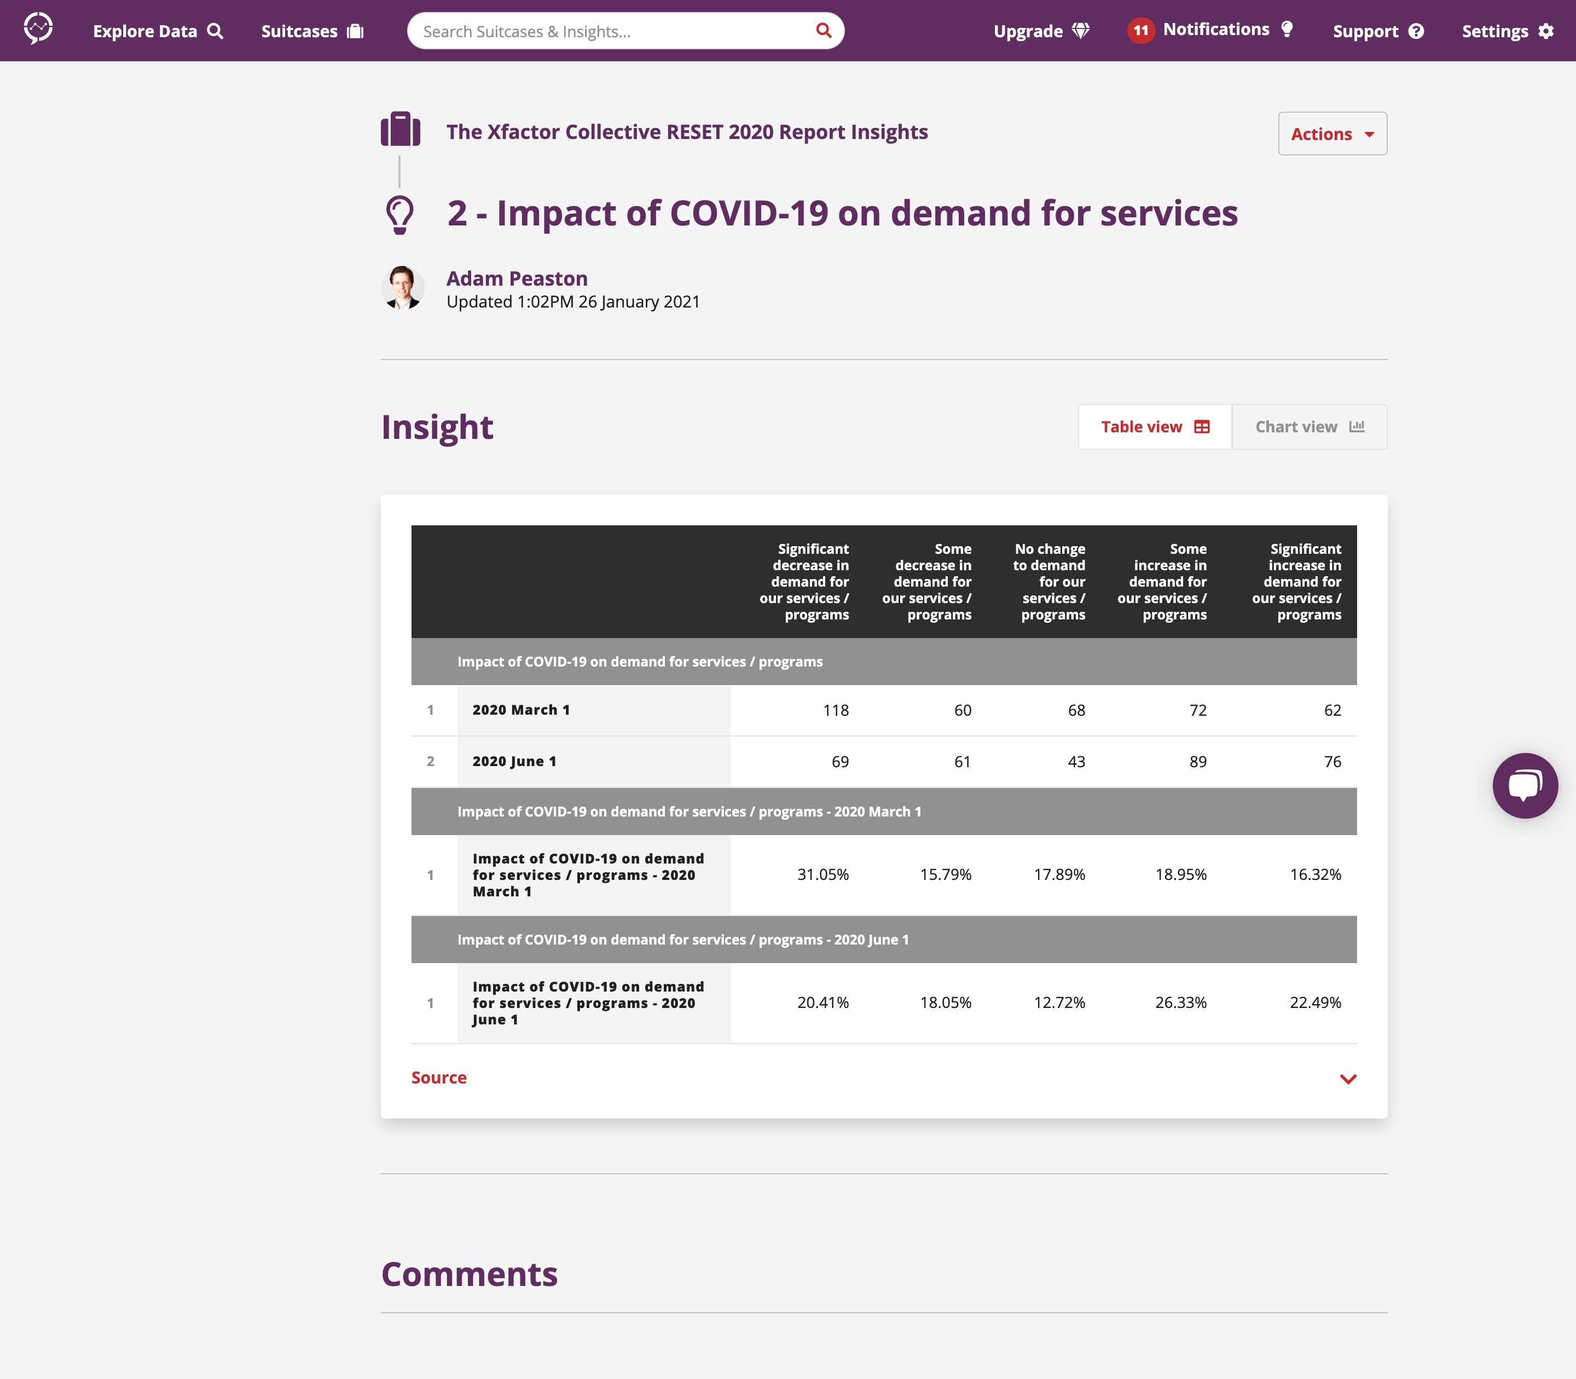Select the suitcase icon beside Suitcases menu
This screenshot has height=1379, width=1576.
coord(354,31)
